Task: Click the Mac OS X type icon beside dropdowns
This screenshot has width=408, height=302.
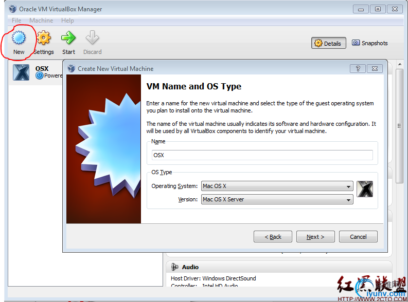Action: pyautogui.click(x=365, y=189)
